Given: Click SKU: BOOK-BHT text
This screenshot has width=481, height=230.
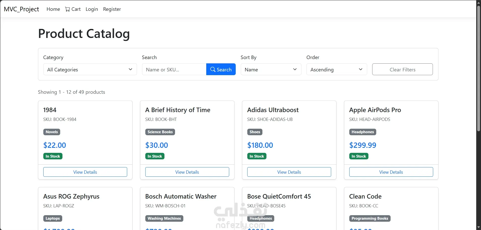Looking at the screenshot, I should coord(161,119).
